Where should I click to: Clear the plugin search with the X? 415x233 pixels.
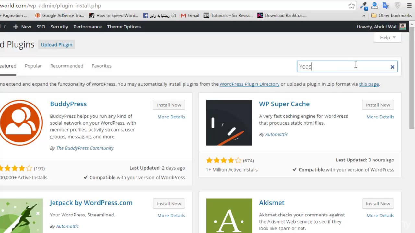tap(392, 67)
